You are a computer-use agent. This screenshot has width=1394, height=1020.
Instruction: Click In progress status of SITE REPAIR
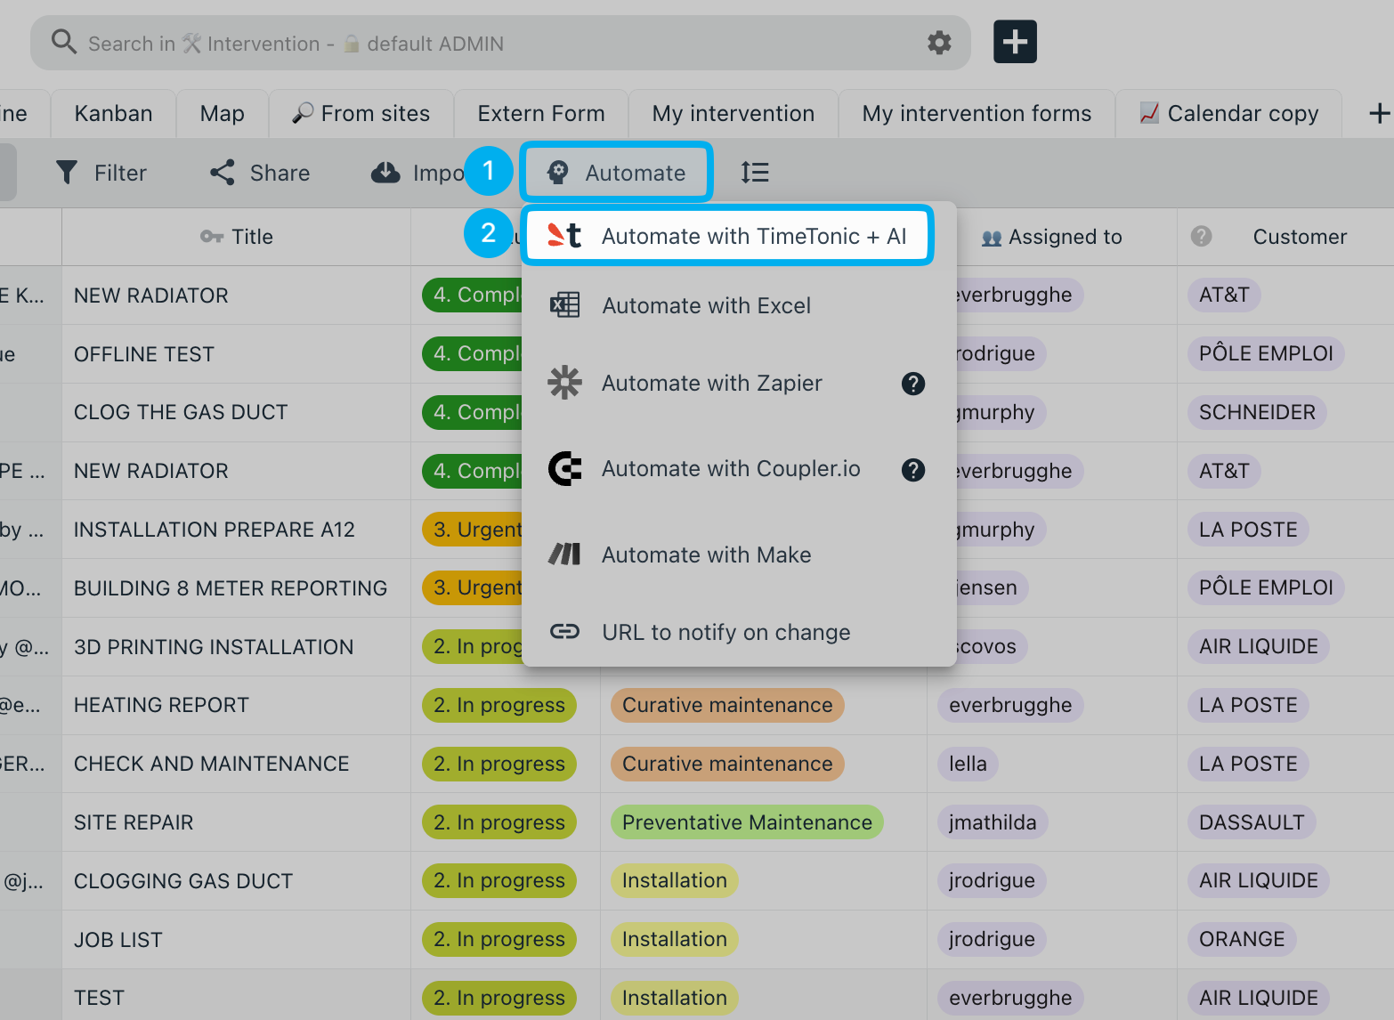pyautogui.click(x=499, y=822)
